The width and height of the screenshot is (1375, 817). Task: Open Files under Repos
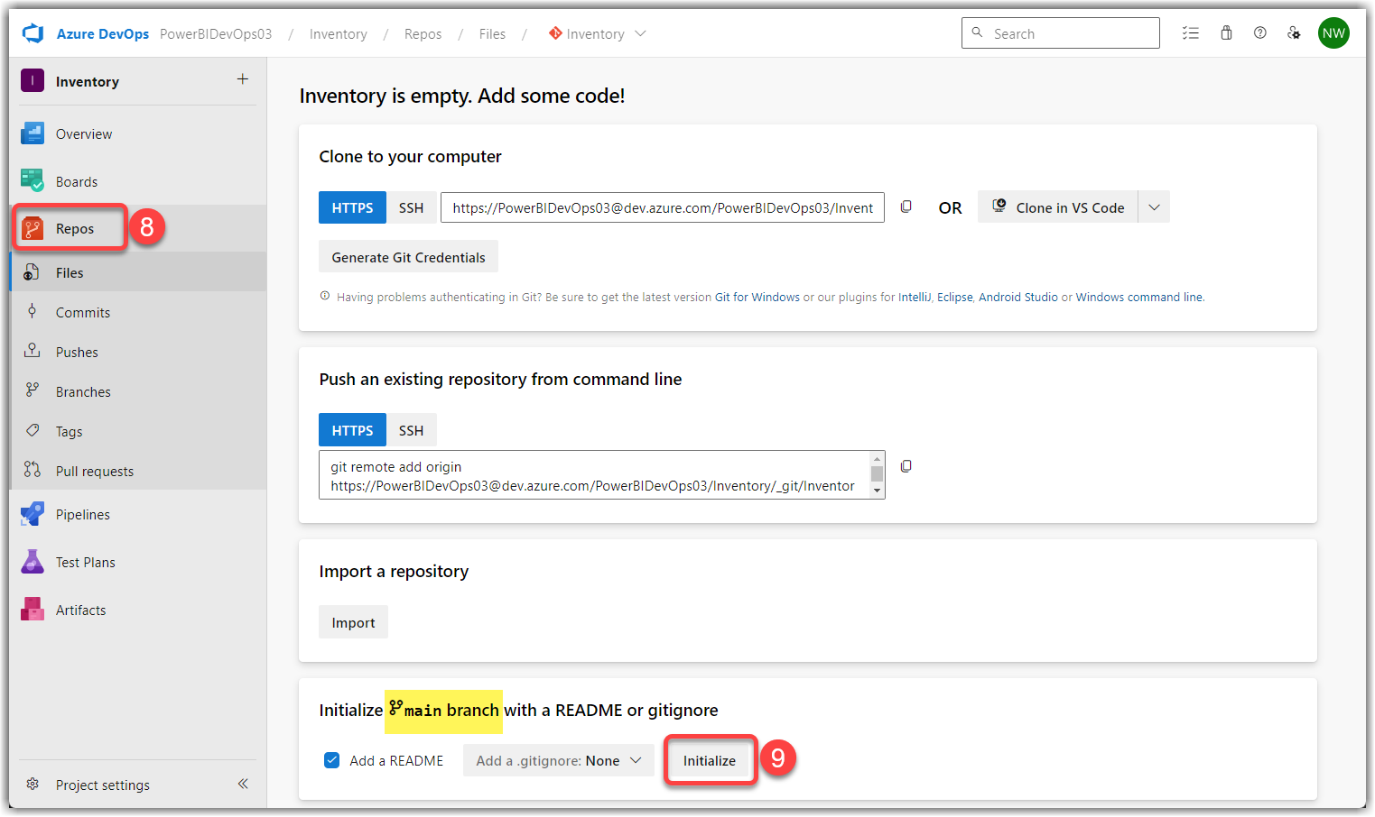tap(139, 272)
